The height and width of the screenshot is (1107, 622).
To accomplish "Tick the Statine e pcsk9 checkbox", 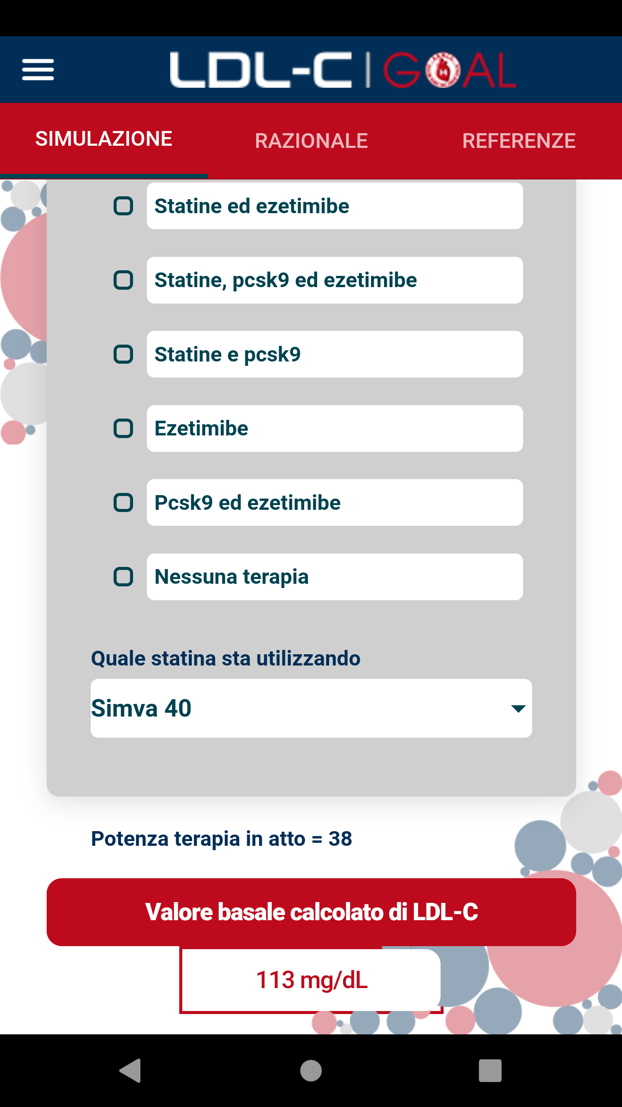I will [x=123, y=354].
